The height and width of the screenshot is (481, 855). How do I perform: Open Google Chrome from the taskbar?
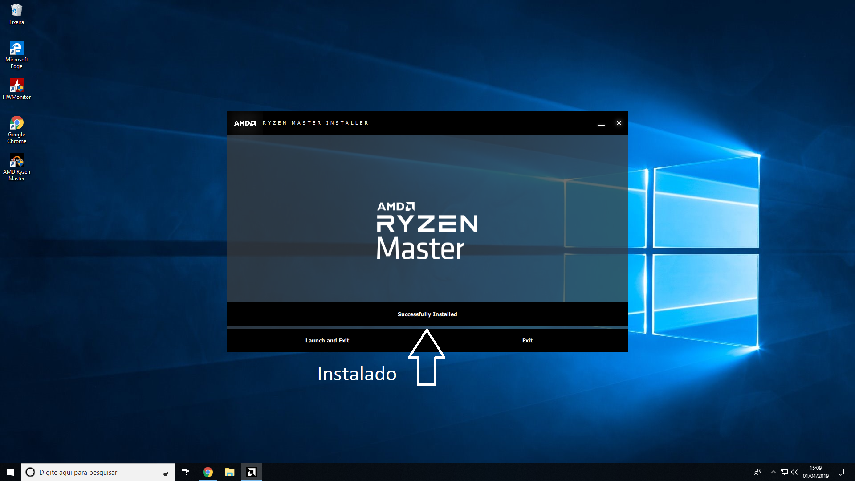[208, 472]
